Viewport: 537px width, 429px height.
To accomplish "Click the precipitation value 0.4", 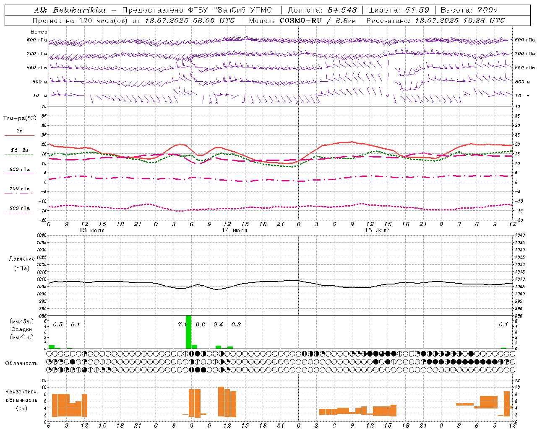I will (x=219, y=324).
